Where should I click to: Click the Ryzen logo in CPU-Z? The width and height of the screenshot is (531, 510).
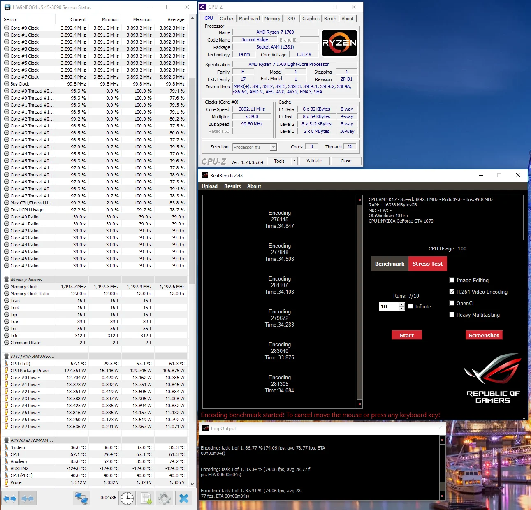[339, 43]
